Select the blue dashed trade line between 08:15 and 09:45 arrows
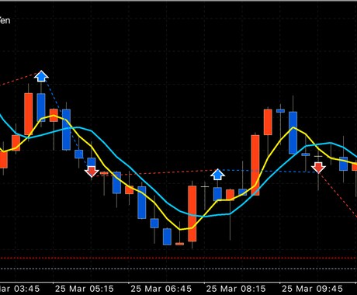This screenshot has width=357, height=295. coord(268,171)
